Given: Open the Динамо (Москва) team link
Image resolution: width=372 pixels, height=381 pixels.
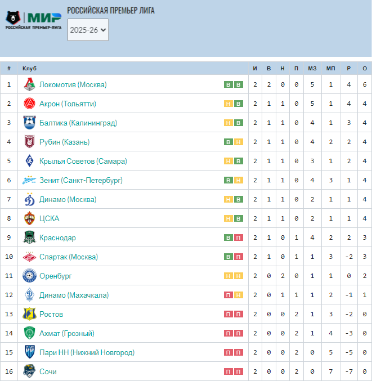Looking at the screenshot, I should click(x=68, y=199).
